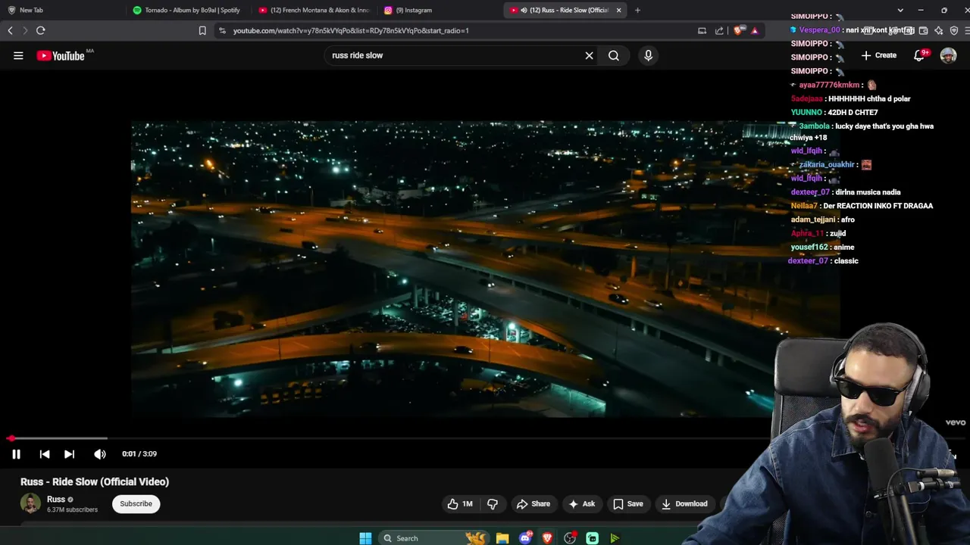The width and height of the screenshot is (970, 545).
Task: Open the green Streamlabs taskbar icon
Action: click(x=593, y=538)
